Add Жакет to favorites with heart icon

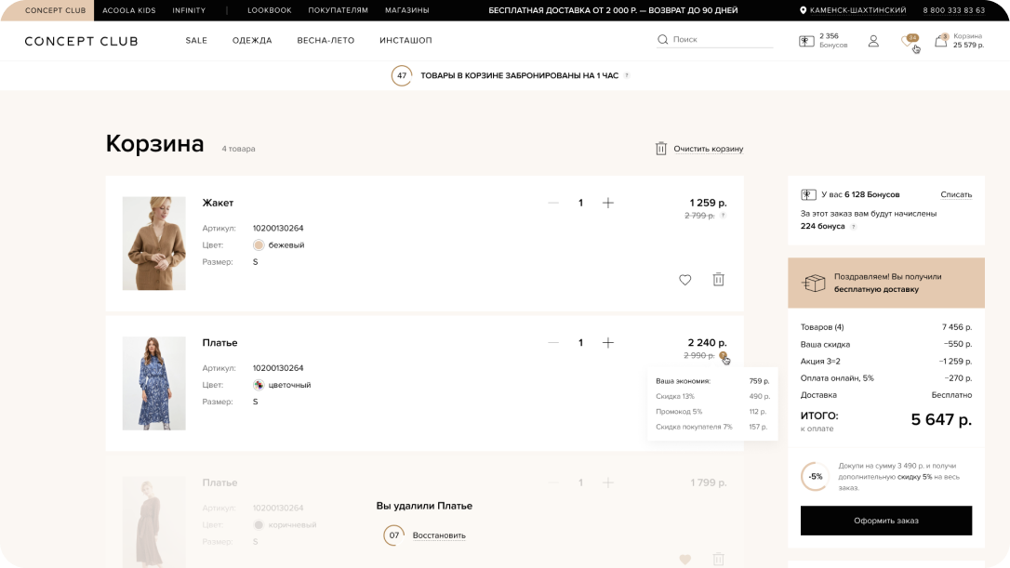(684, 280)
